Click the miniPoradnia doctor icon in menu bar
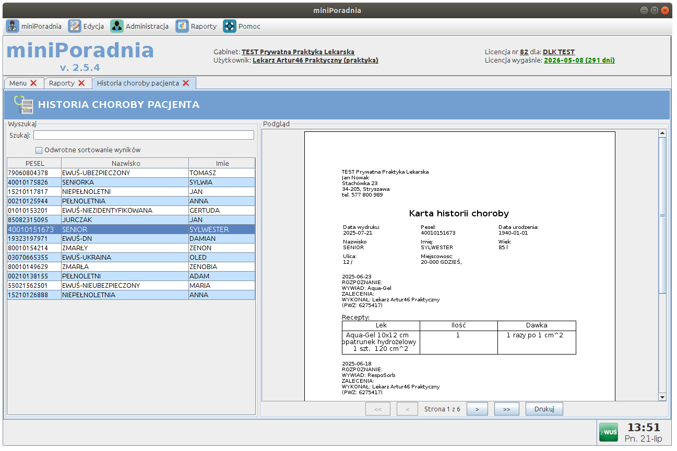 12,26
